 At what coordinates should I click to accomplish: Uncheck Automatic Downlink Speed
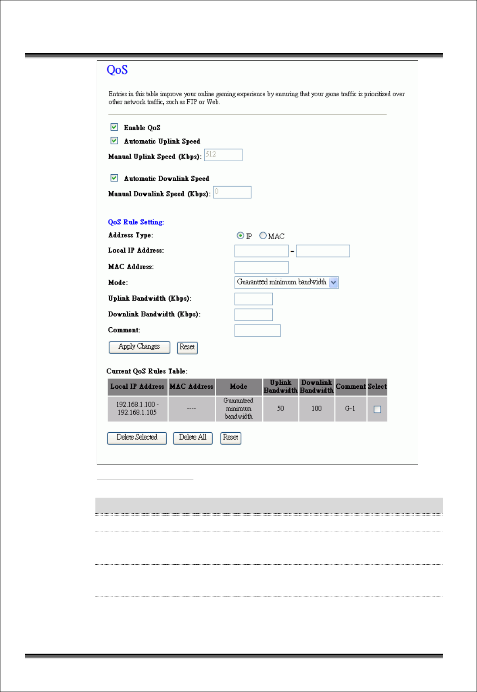(114, 178)
